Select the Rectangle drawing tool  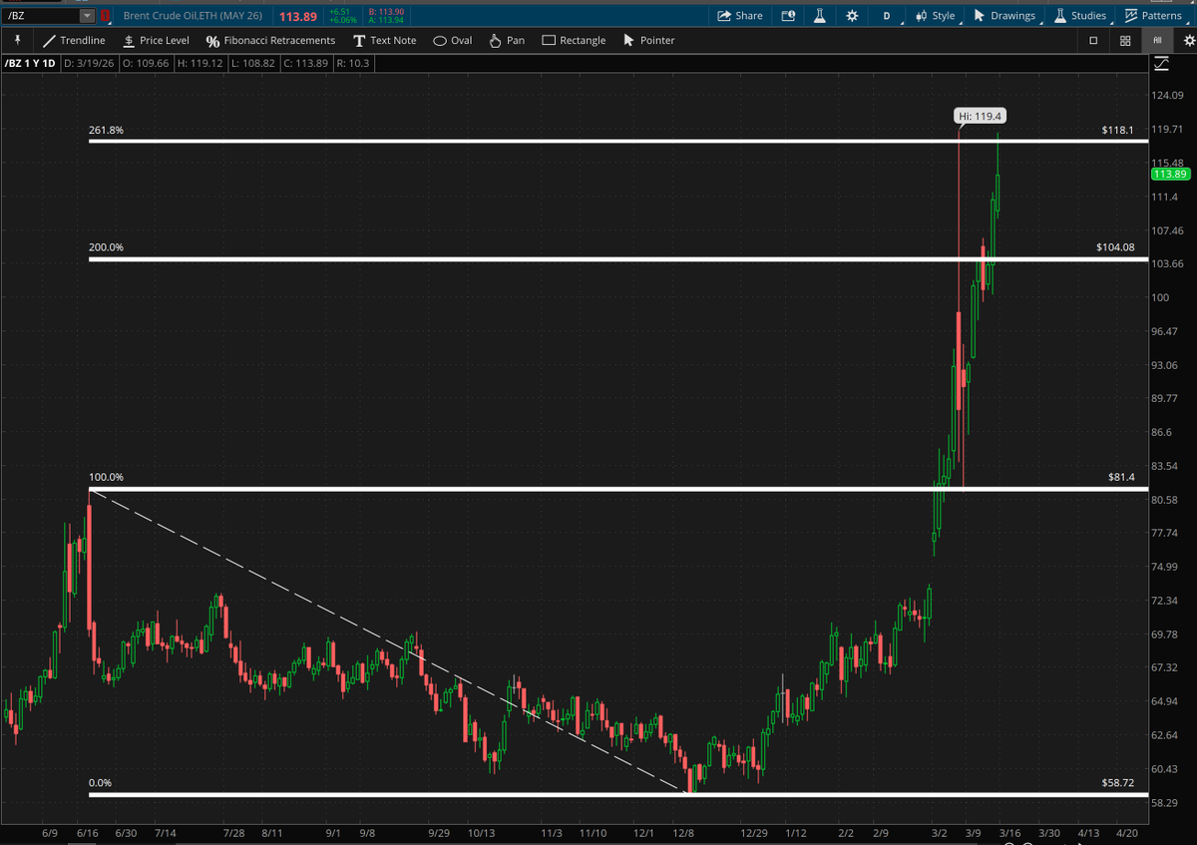(x=574, y=41)
